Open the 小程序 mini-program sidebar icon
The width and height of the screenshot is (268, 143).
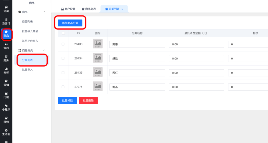tap(6, 107)
